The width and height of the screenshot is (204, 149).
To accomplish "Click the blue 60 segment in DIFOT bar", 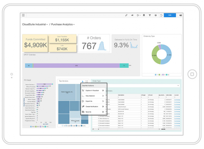I will coord(29,65).
